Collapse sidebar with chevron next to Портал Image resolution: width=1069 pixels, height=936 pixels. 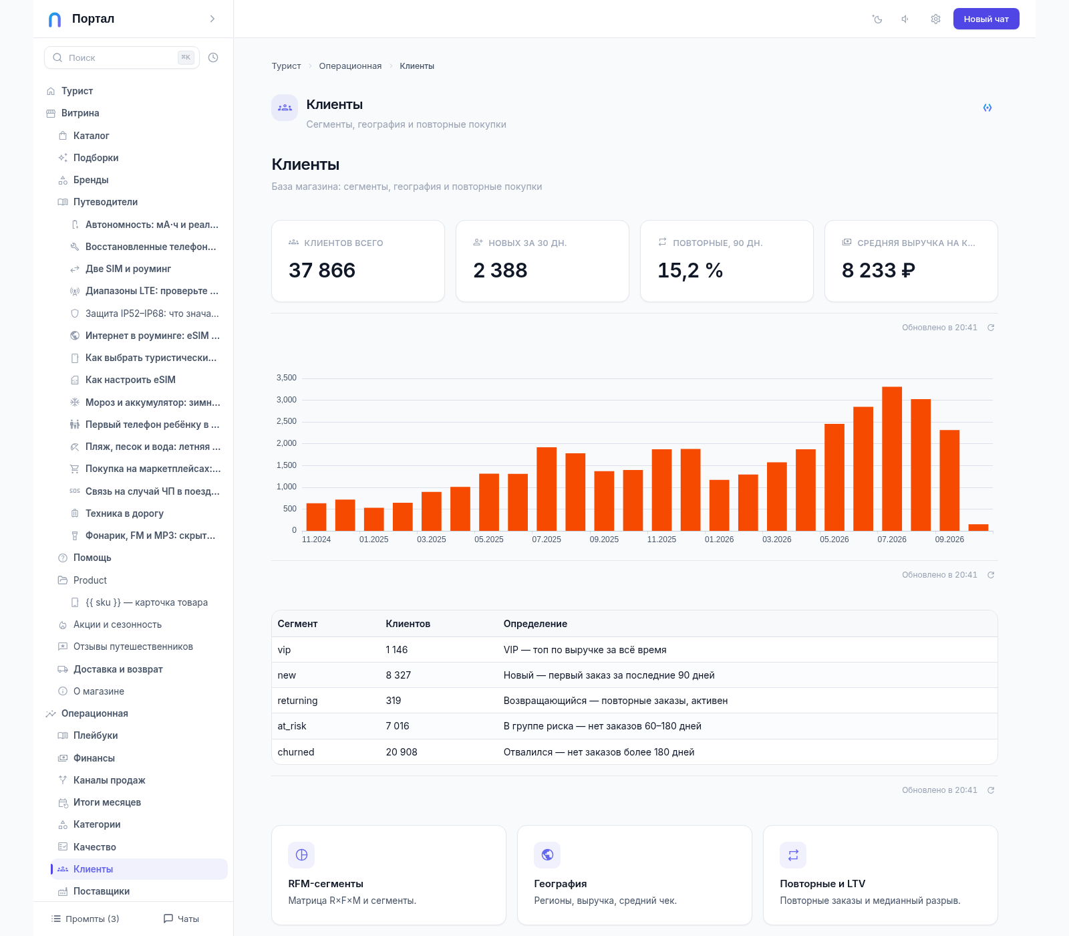[x=212, y=19]
